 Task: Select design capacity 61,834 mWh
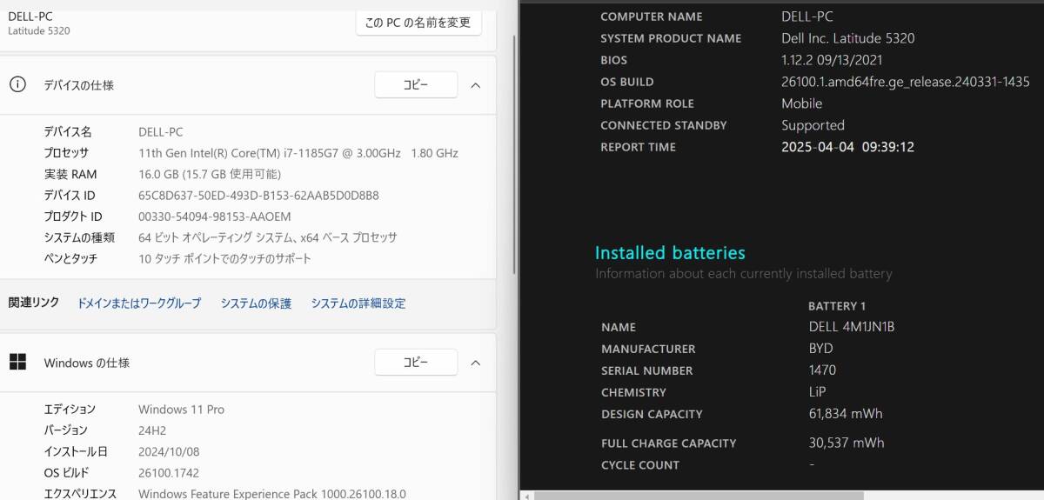click(845, 414)
